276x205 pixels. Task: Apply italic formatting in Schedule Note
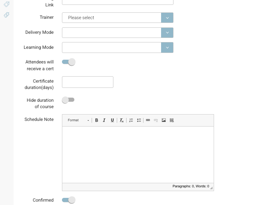click(104, 121)
